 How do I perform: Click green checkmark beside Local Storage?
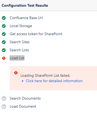4,26
